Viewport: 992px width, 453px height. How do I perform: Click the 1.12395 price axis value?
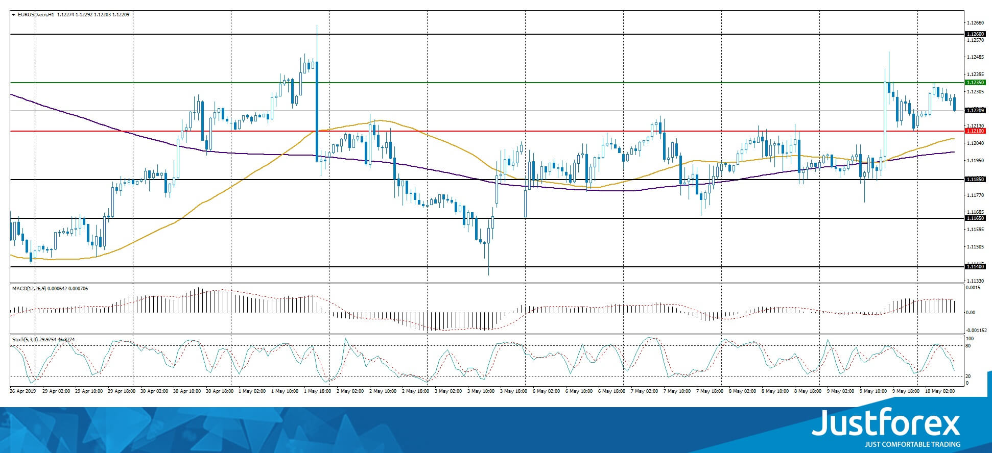pyautogui.click(x=976, y=74)
